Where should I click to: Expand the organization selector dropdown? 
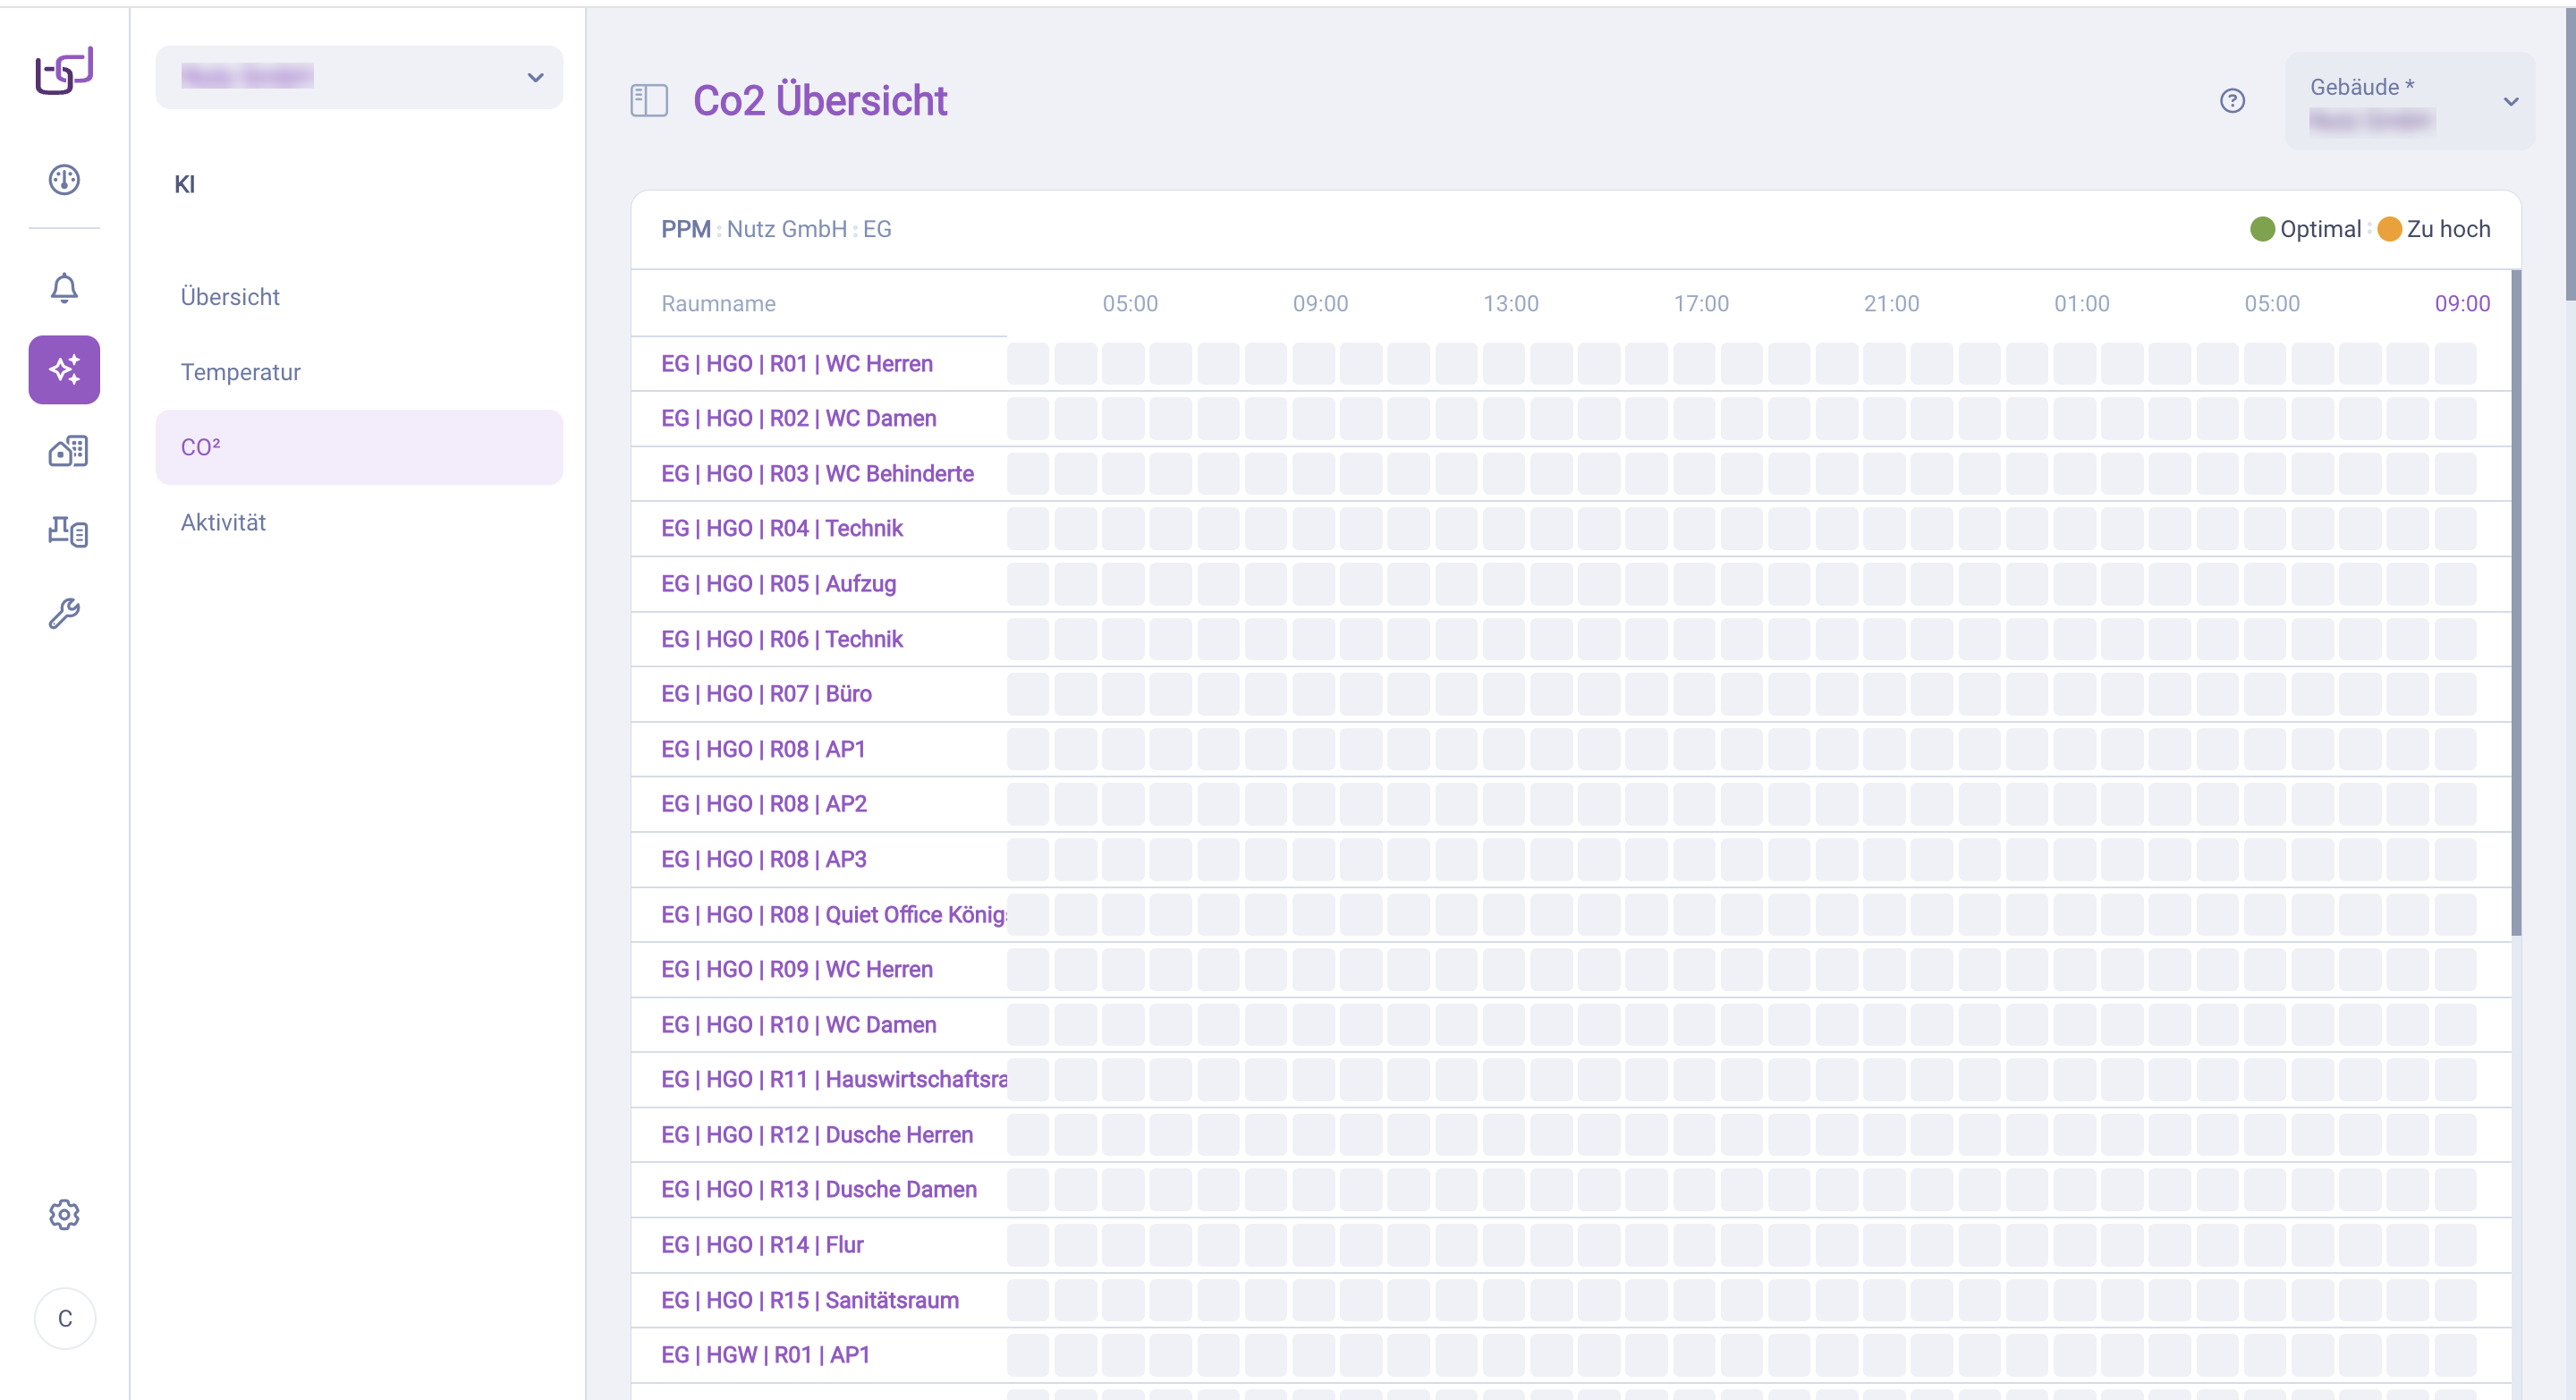[359, 77]
